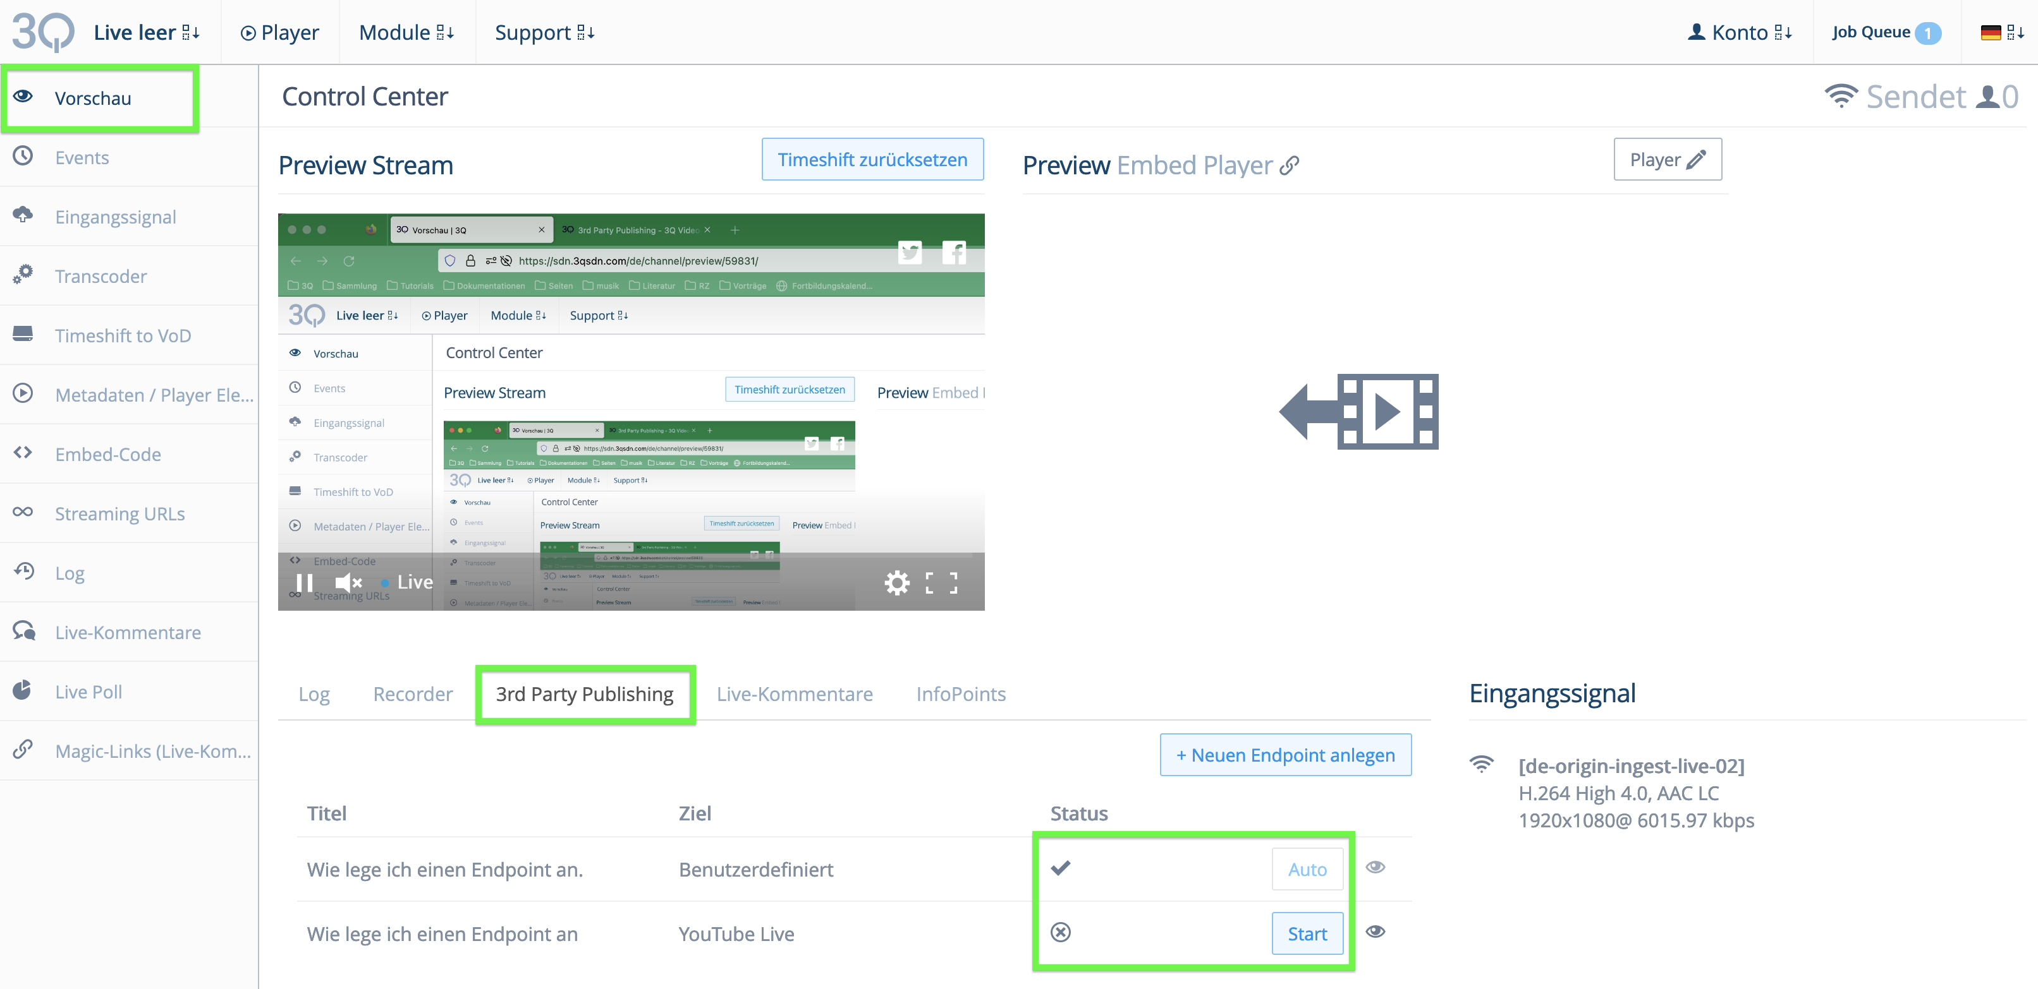The image size is (2038, 989).
Task: Open the Job Queue
Action: [1885, 32]
